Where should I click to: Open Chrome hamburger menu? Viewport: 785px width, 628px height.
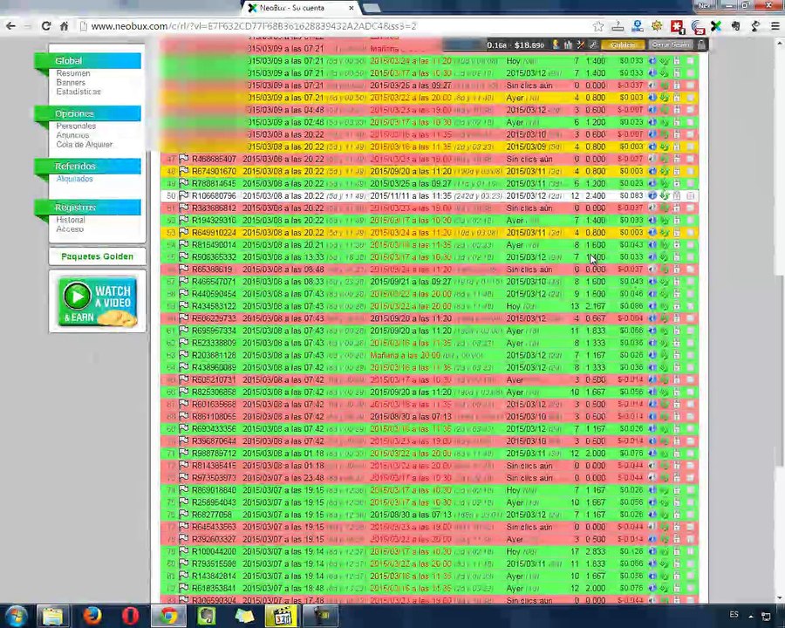[x=775, y=26]
